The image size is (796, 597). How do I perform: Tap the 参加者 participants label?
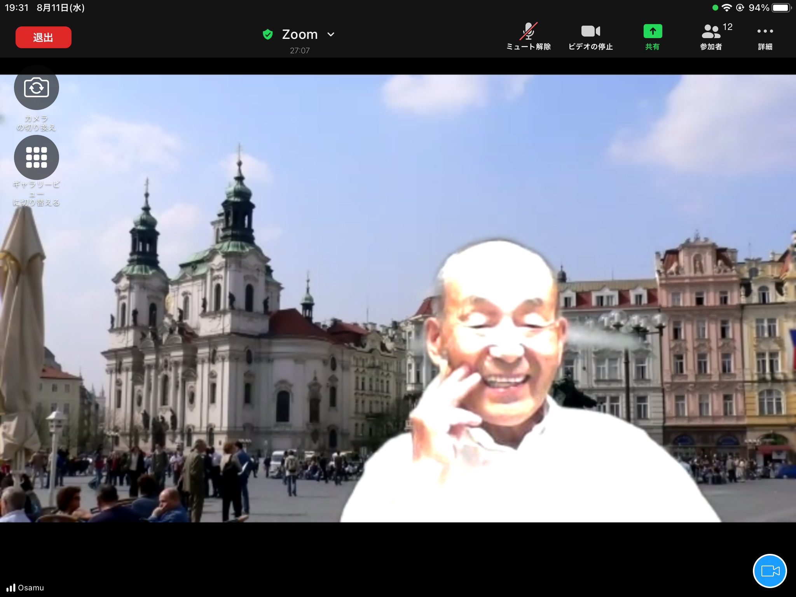point(711,47)
